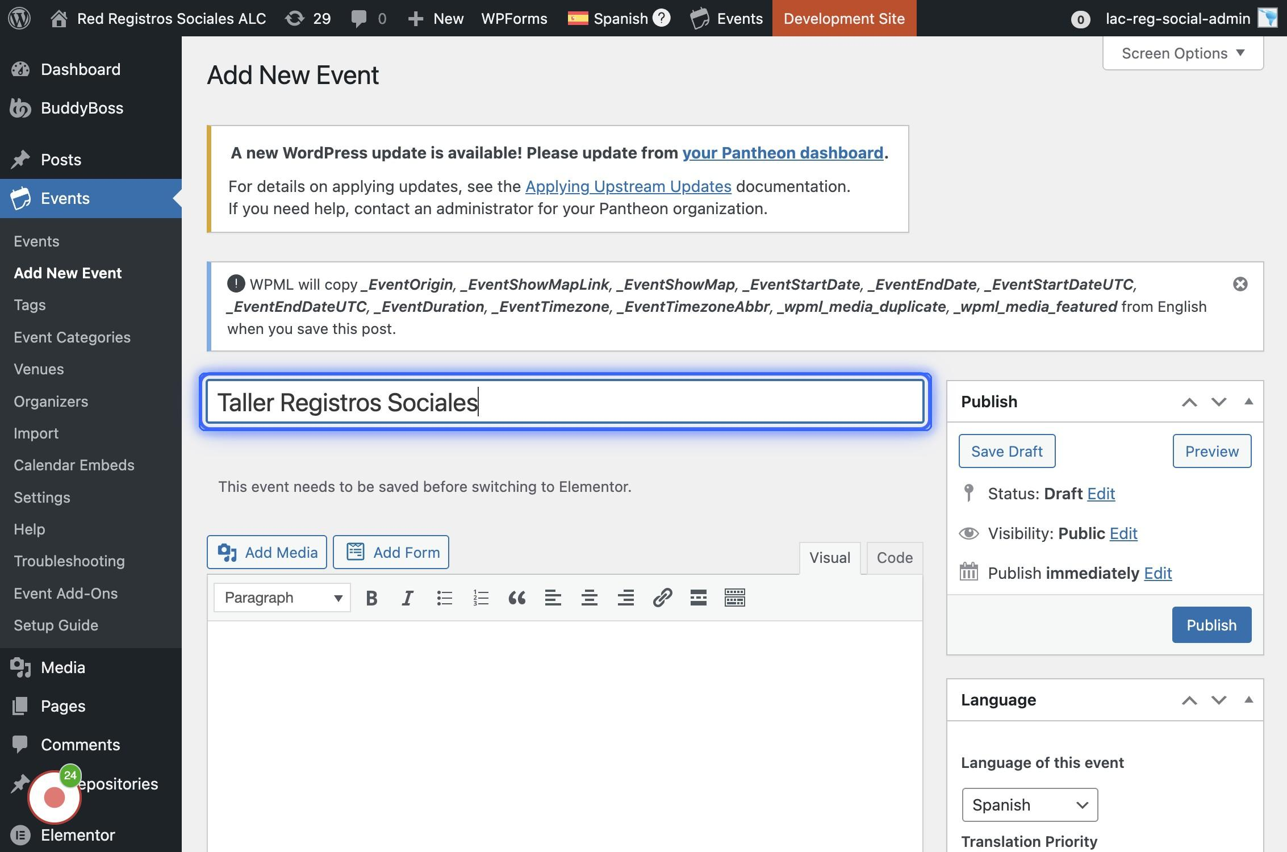Viewport: 1287px width, 852px height.
Task: Center align the text
Action: tap(589, 598)
